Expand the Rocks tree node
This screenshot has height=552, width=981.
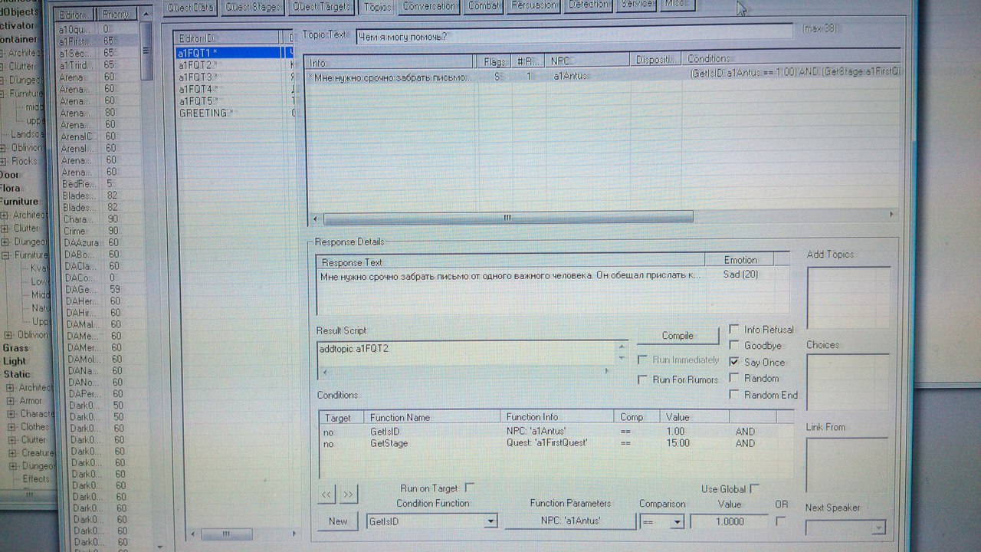pyautogui.click(x=5, y=161)
